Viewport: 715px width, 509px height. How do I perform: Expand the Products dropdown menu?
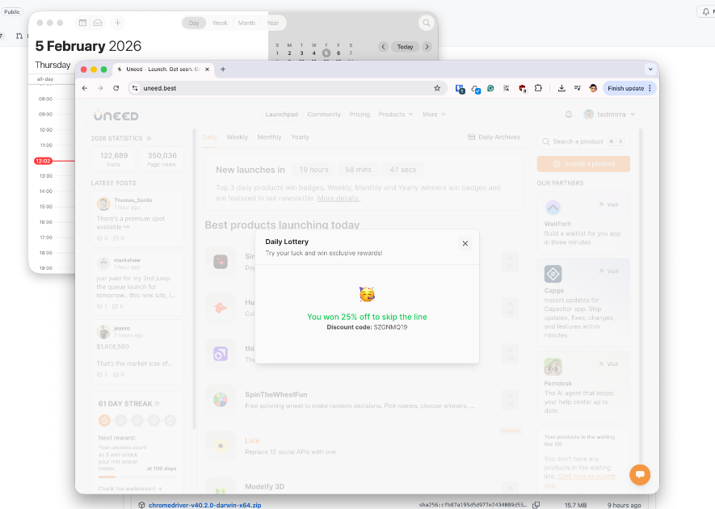point(395,115)
